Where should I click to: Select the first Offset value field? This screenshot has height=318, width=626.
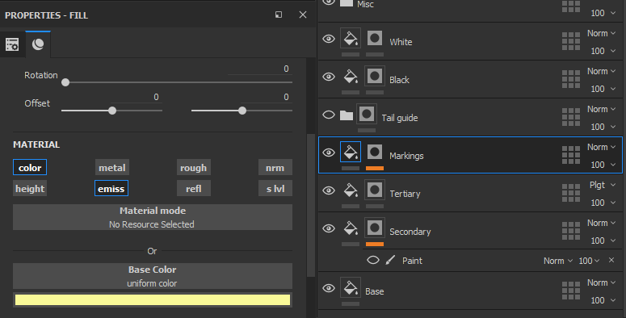click(x=137, y=98)
